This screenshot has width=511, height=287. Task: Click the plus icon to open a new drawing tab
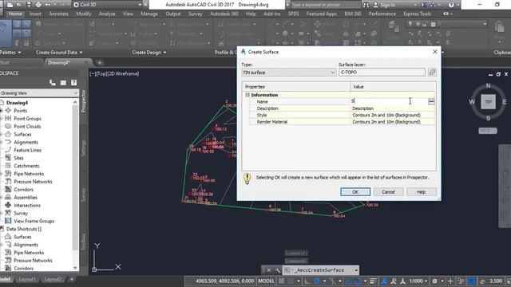[x=100, y=62]
